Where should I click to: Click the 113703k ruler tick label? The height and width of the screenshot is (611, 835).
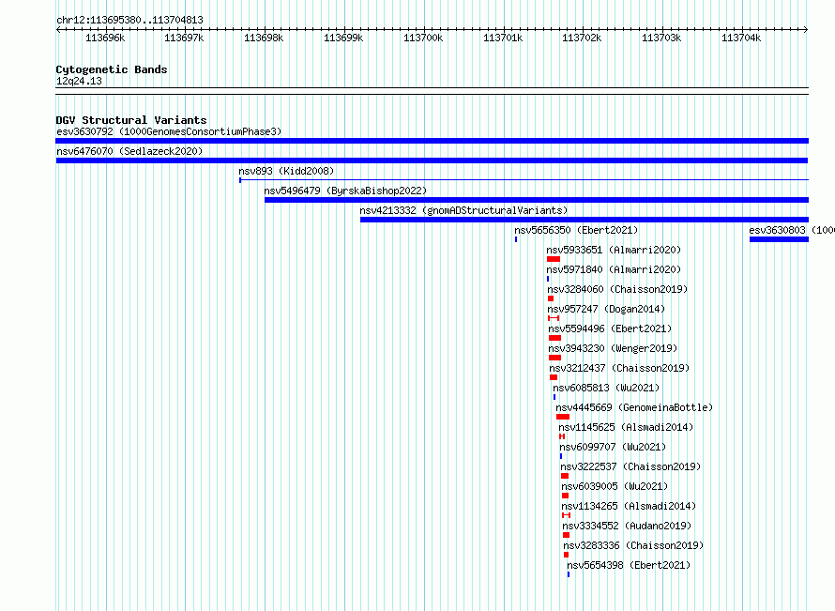click(661, 38)
